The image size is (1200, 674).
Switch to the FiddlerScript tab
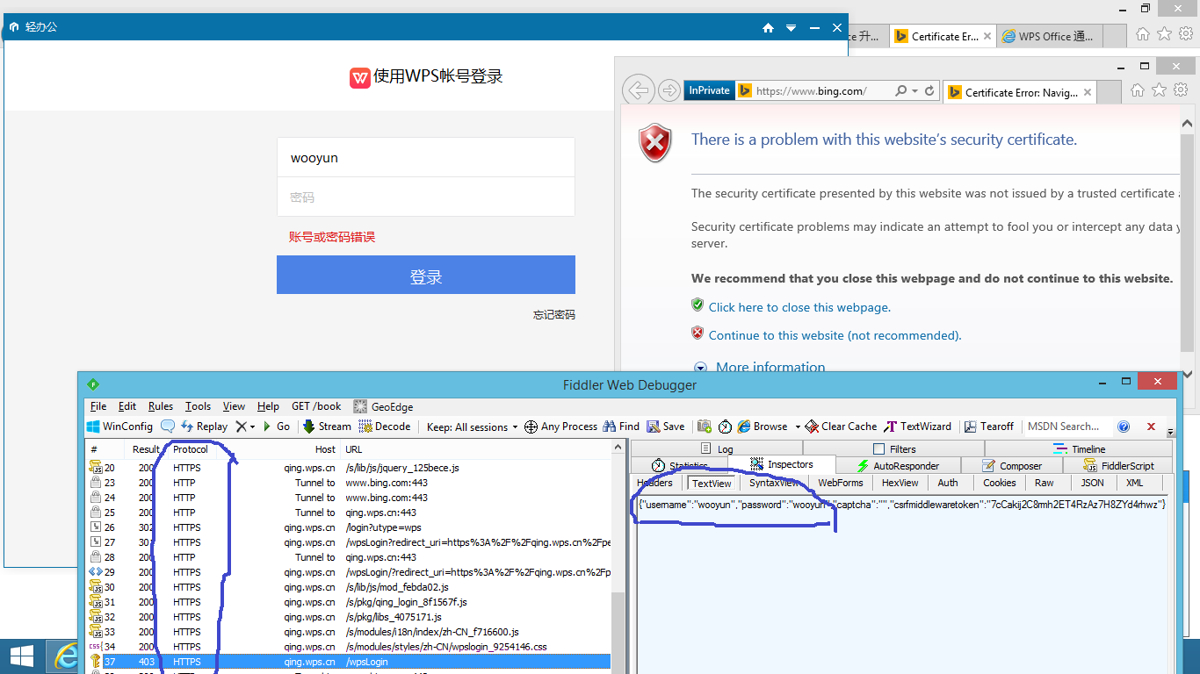coord(1119,466)
